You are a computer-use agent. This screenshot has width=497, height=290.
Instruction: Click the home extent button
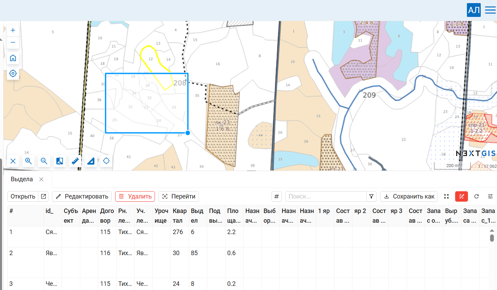(13, 58)
